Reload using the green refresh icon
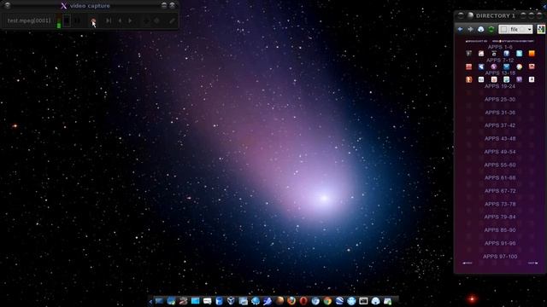547x307 pixels. click(491, 29)
